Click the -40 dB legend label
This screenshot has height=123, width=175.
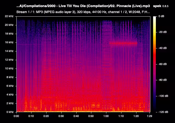[163, 48]
